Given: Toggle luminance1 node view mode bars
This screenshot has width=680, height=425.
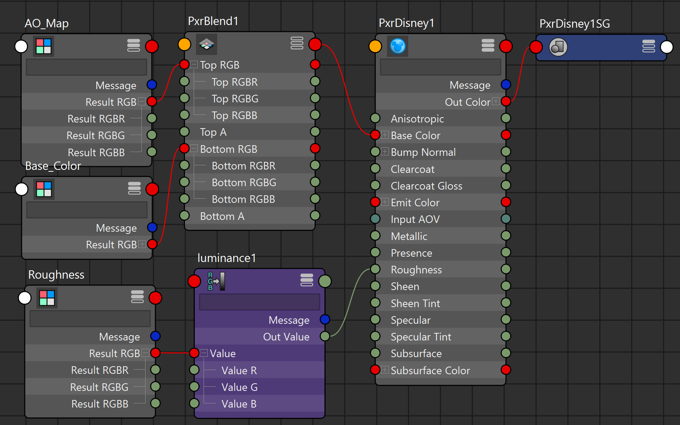Looking at the screenshot, I should coord(307,280).
